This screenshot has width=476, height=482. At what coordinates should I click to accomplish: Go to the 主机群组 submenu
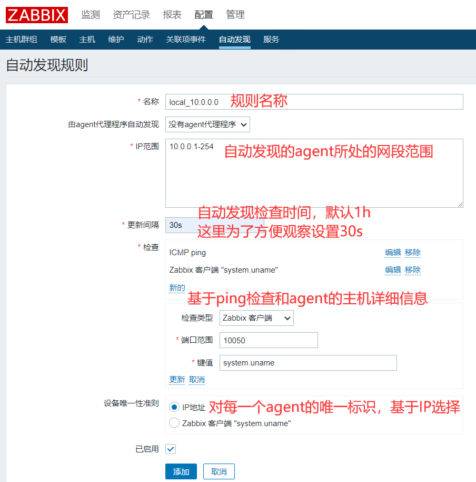point(22,40)
